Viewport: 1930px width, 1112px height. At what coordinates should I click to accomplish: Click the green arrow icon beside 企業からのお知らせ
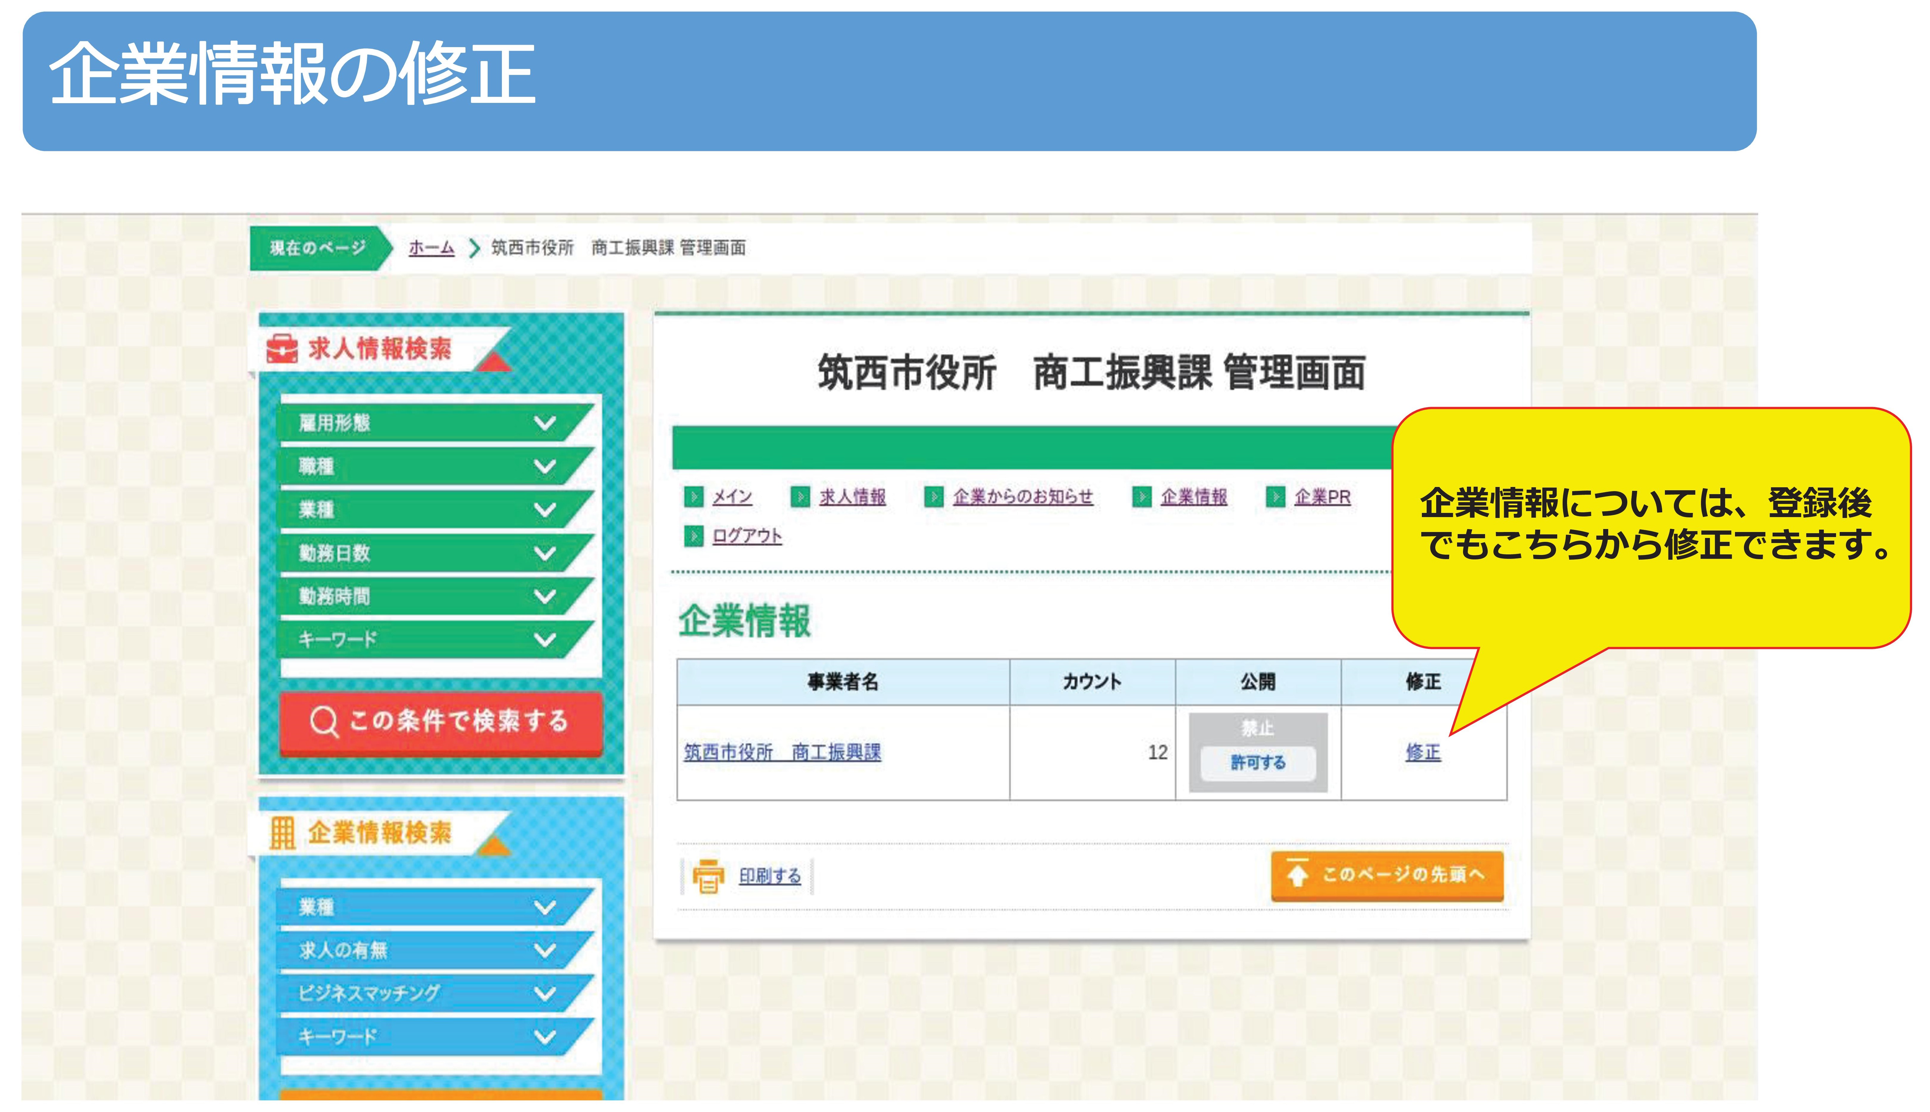[933, 497]
